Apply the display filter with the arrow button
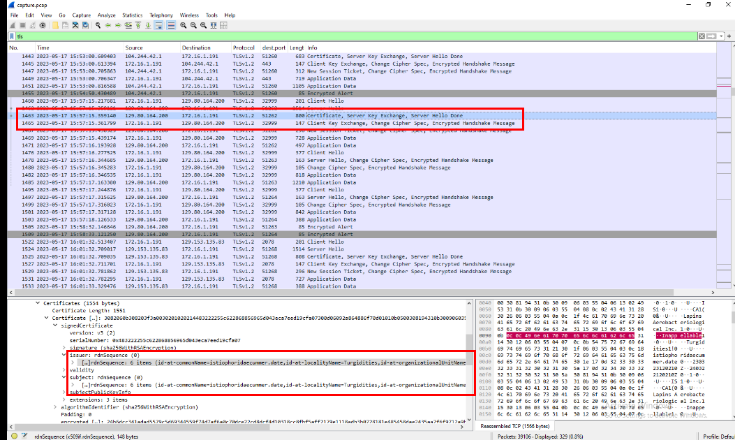The height and width of the screenshot is (440, 735). (711, 36)
